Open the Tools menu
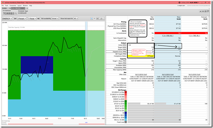The image size is (213, 128). 7,6
